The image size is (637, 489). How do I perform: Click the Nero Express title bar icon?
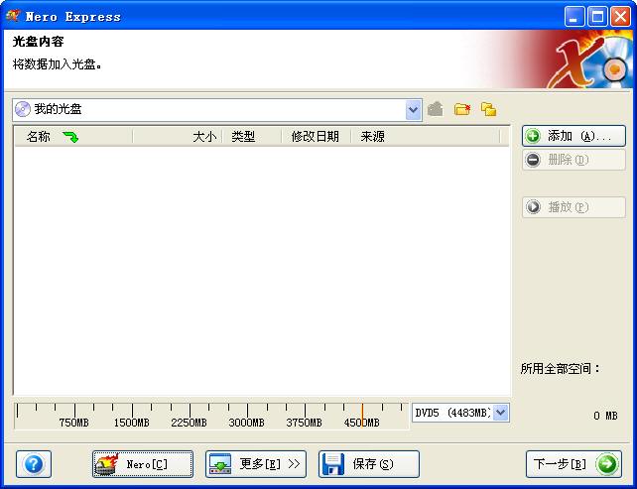pyautogui.click(x=13, y=16)
